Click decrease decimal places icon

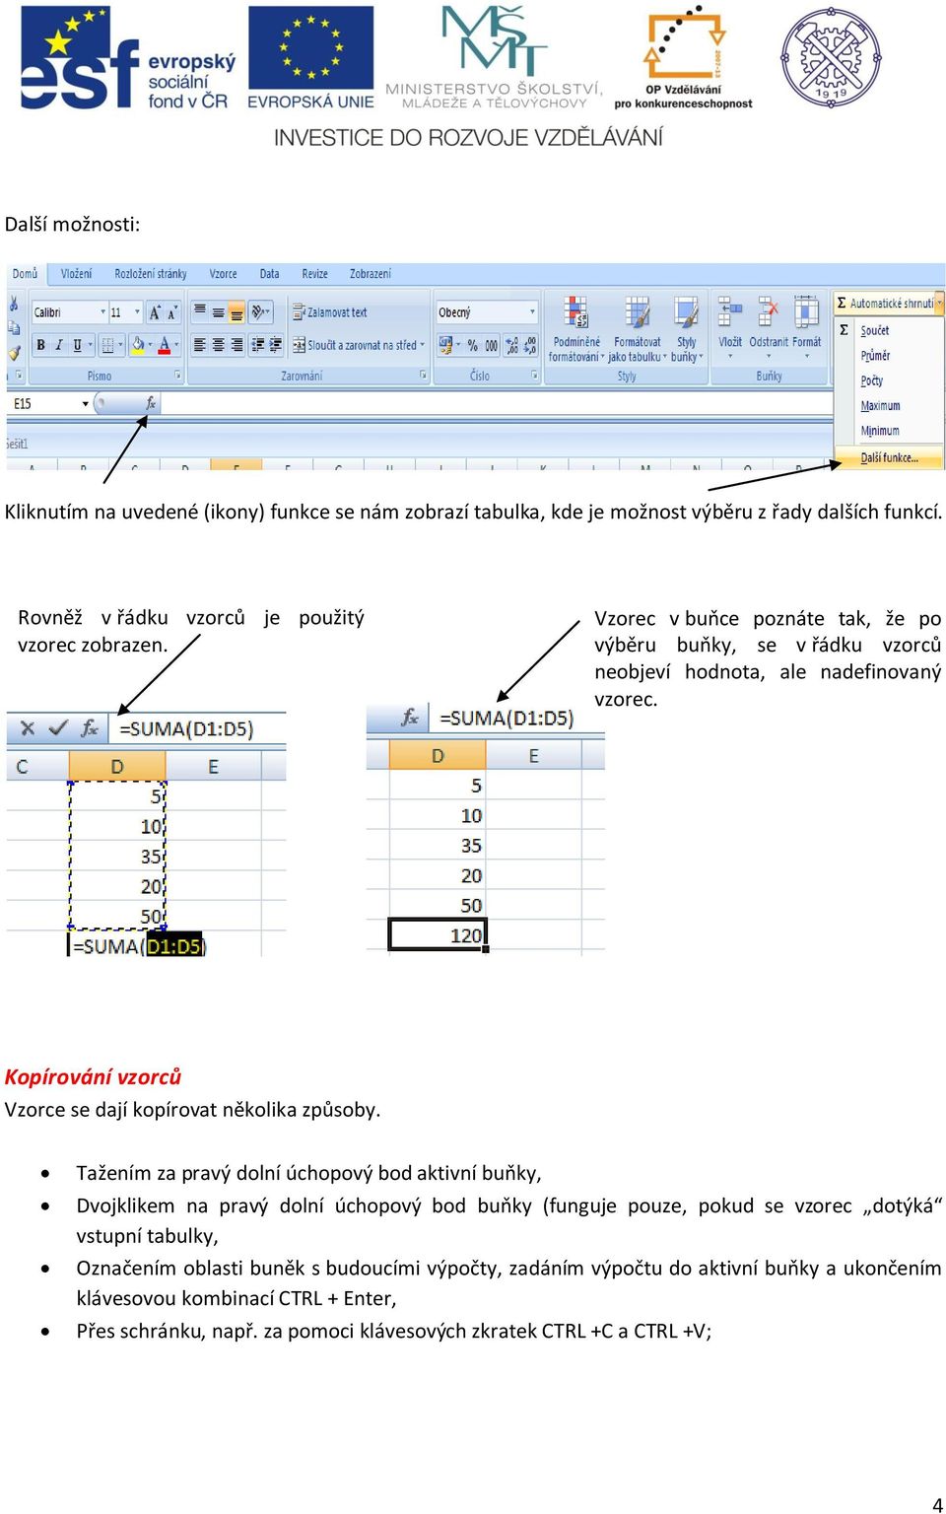[530, 345]
